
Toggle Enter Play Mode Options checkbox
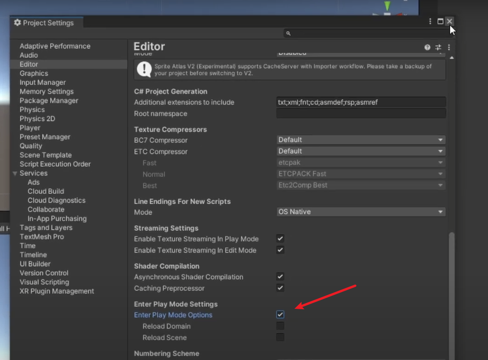(x=280, y=314)
